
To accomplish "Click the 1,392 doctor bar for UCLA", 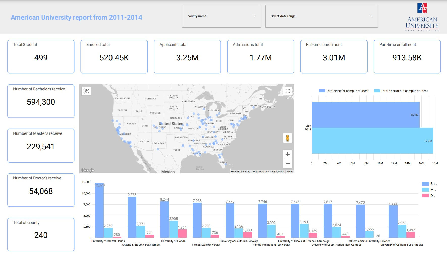I will tap(411, 235).
